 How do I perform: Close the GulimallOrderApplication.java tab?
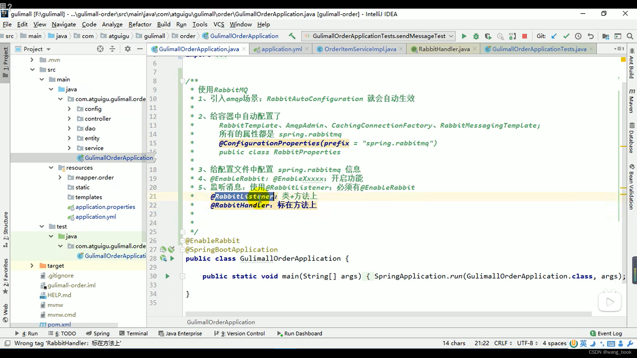pyautogui.click(x=244, y=49)
